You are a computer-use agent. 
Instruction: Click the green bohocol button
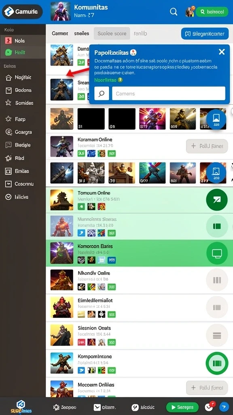[x=212, y=12]
